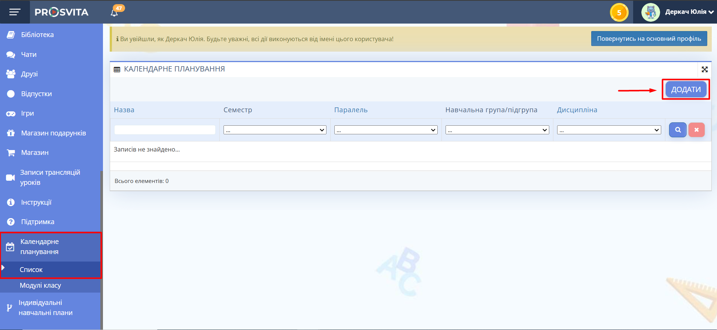Expand the Семестр filter dropdown
Image resolution: width=717 pixels, height=330 pixels.
pos(275,130)
